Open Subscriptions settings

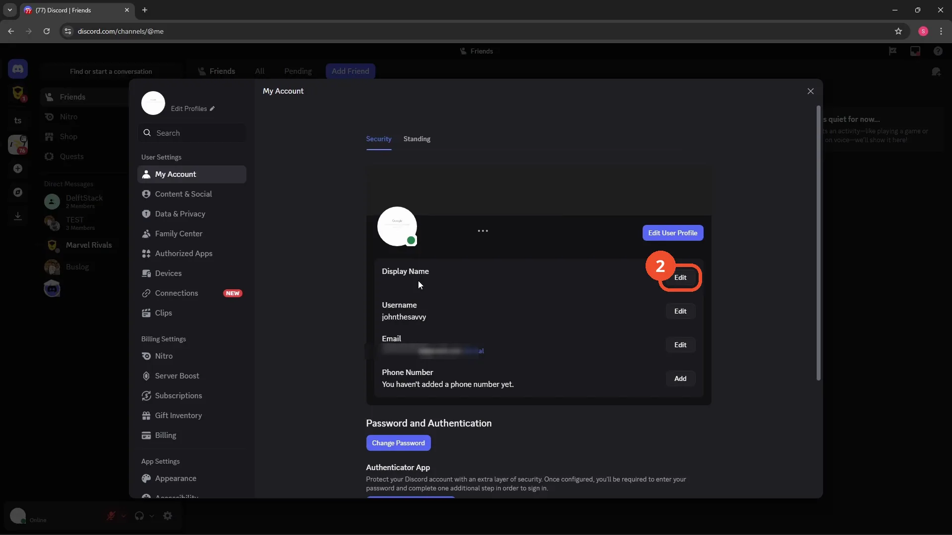pos(191,396)
